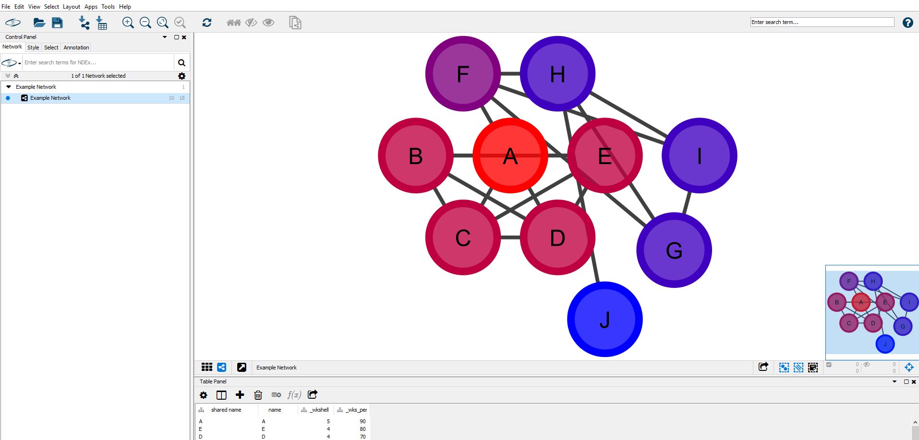
Task: Open Control Panel dropdown arrow
Action: pyautogui.click(x=165, y=37)
